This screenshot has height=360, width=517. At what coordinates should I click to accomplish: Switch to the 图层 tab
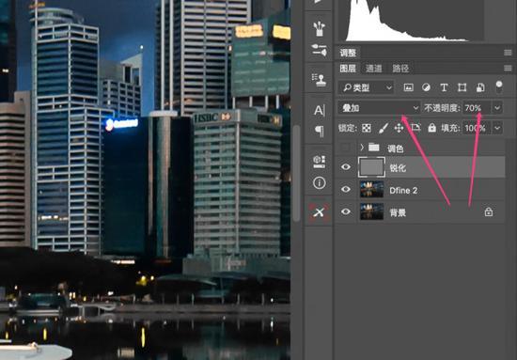[x=348, y=69]
